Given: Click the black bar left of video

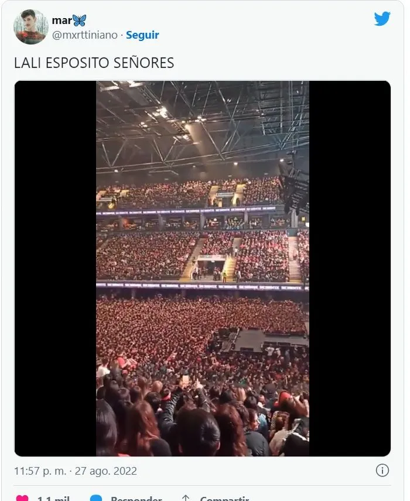Looking at the screenshot, I should click(55, 268).
